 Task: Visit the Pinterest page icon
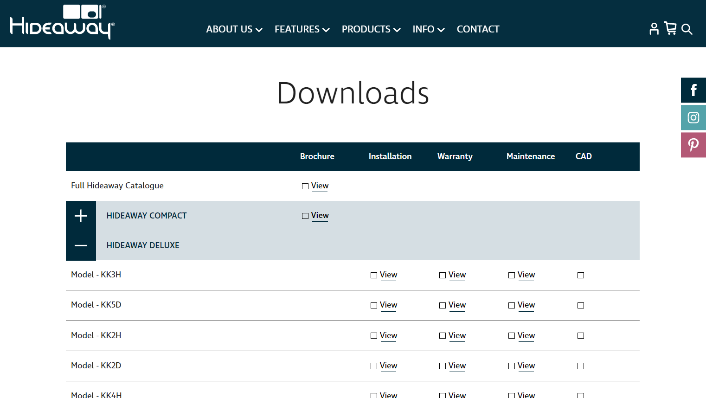pos(693,145)
